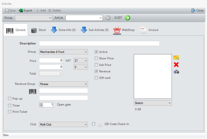Click the barcode icon beside Revenue Group
Viewport: 207px width, 139px height.
(x=32, y=91)
